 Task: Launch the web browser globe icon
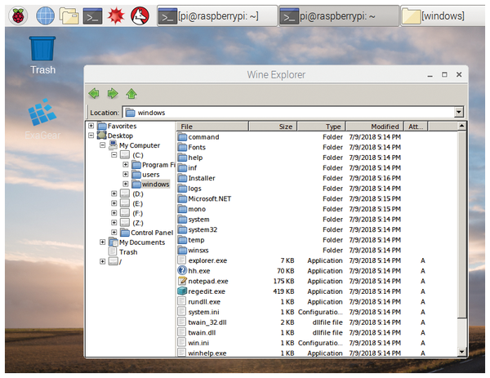[45, 16]
